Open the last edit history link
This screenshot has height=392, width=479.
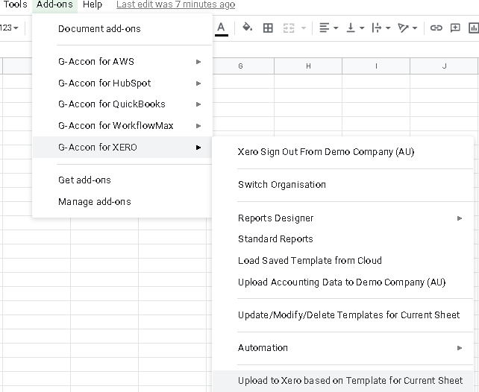(x=175, y=4)
